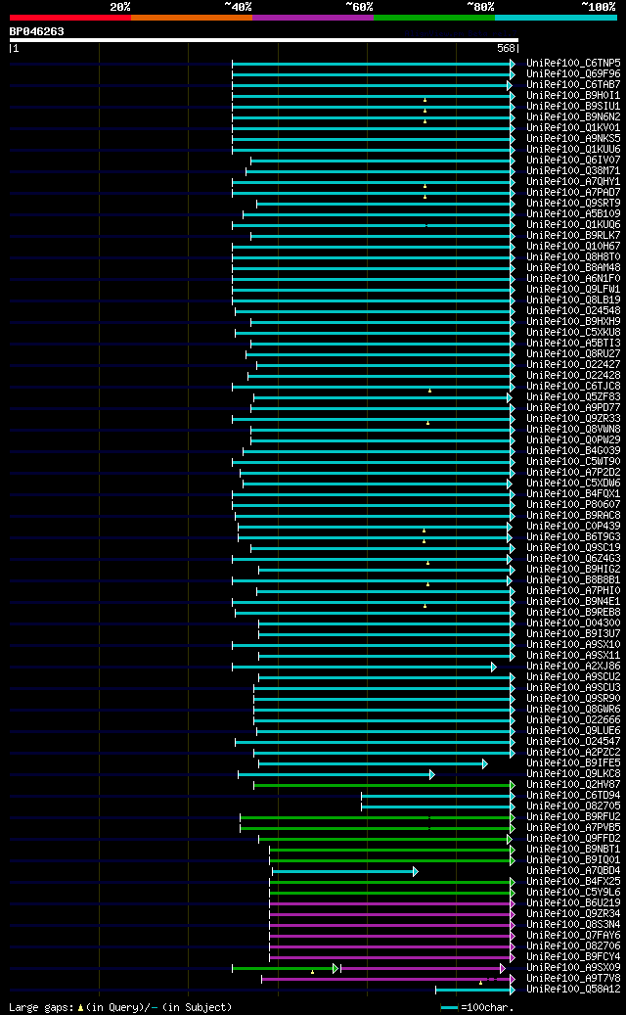Select the UniRef100_P80607 label
Screen dimensions: 626x1015
(573, 504)
